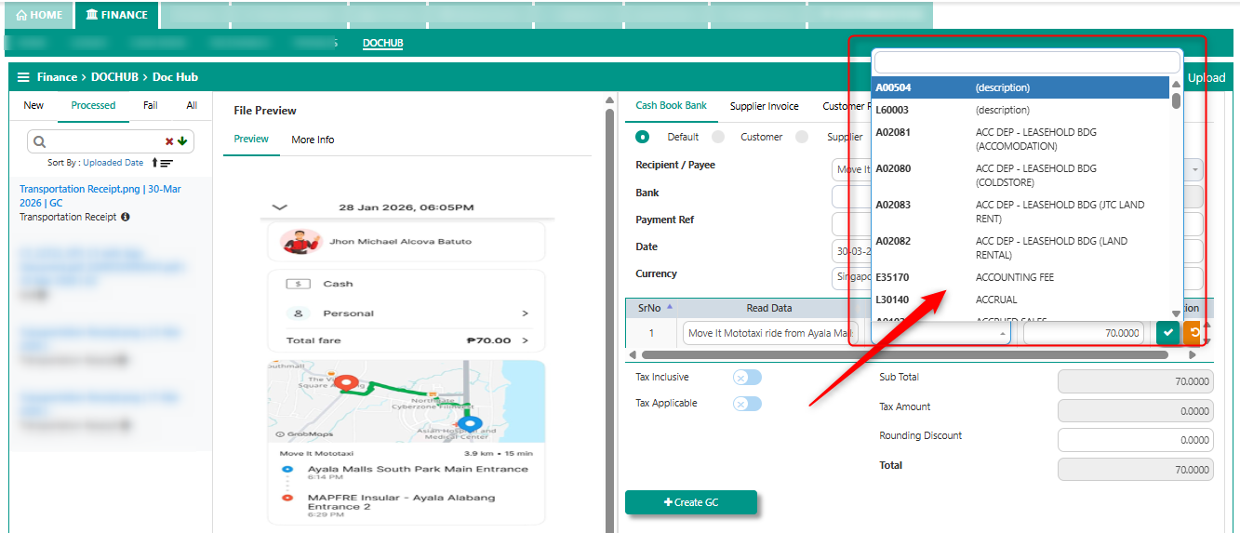Switch to the More Info tab
The image size is (1240, 533).
click(313, 140)
